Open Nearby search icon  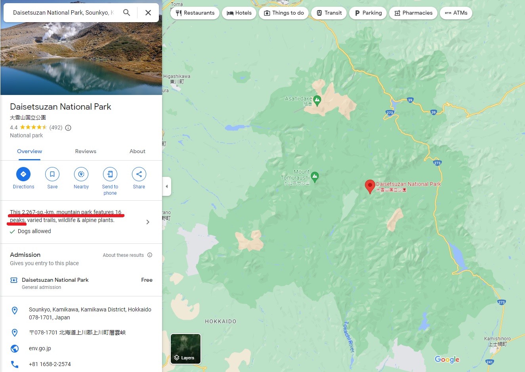point(81,174)
